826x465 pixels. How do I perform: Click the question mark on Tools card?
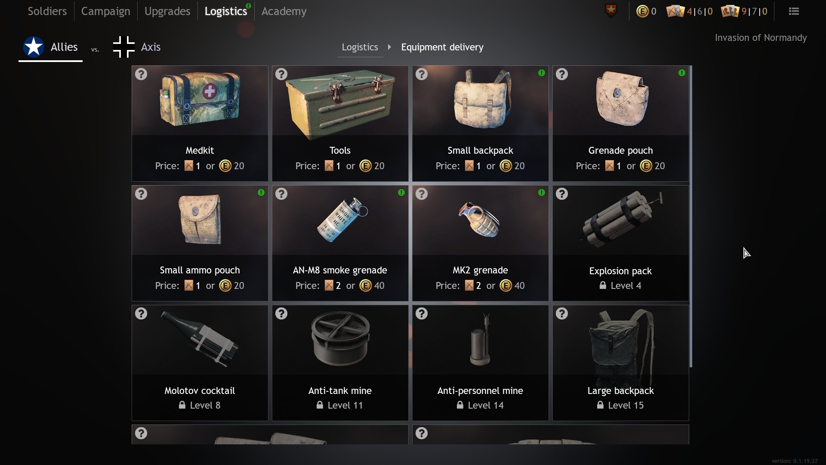(281, 74)
